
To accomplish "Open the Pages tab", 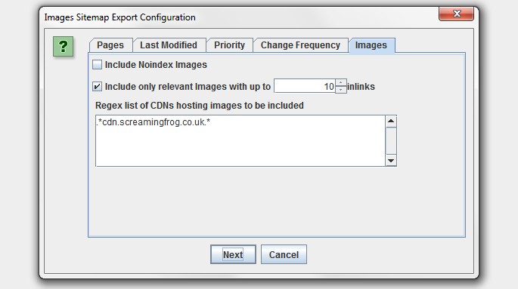I will 110,45.
